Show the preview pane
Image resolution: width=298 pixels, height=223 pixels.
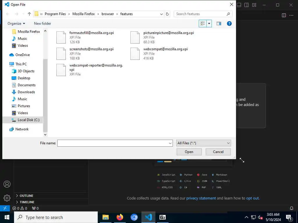219,24
